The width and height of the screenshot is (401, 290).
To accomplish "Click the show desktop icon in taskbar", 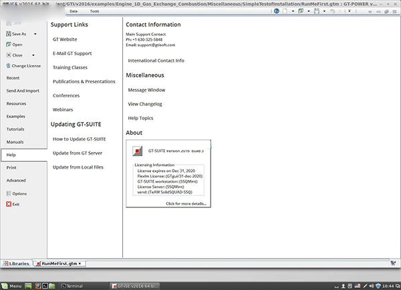I will [x=28, y=286].
